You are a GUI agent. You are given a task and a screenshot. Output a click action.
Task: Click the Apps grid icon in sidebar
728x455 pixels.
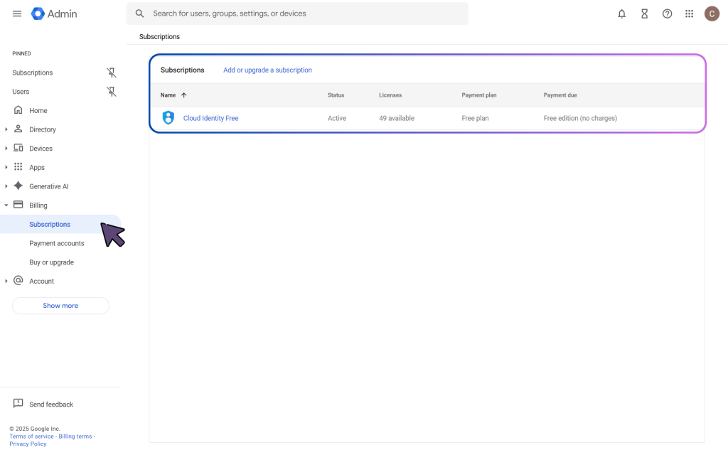[x=18, y=166]
